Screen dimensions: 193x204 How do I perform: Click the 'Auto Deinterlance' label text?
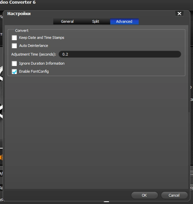34,46
